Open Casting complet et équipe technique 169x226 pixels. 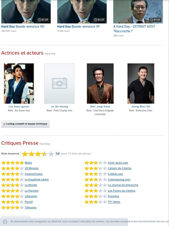coord(25,124)
